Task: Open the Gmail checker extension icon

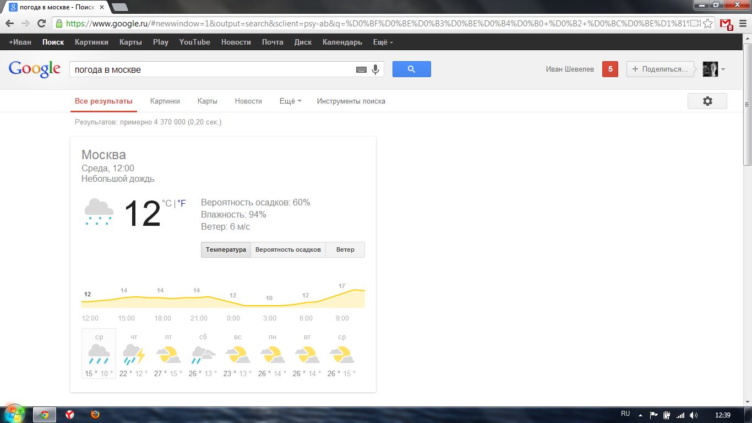Action: [727, 24]
